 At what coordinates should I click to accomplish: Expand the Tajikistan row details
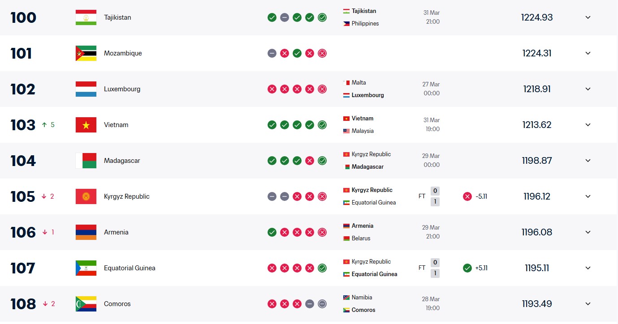(588, 17)
